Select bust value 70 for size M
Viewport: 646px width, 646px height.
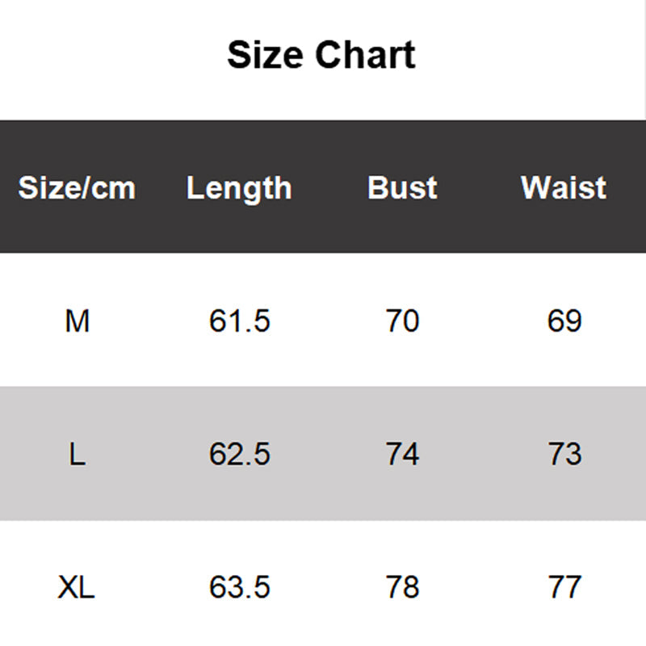pos(402,321)
